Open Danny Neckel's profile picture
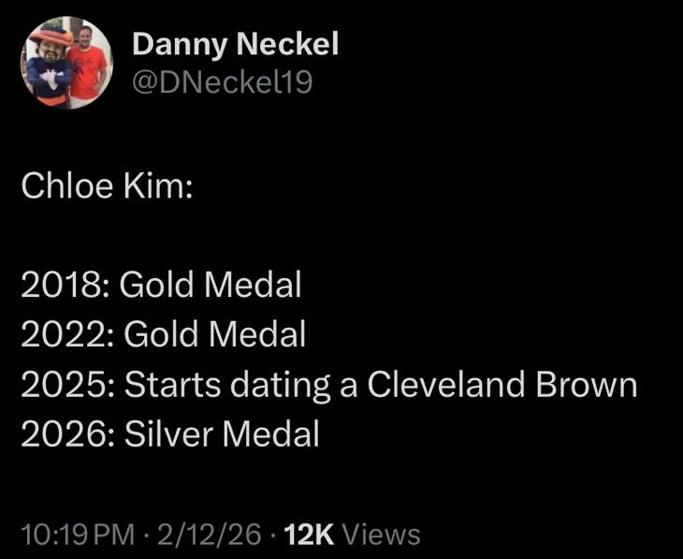Image resolution: width=683 pixels, height=559 pixels. point(65,63)
